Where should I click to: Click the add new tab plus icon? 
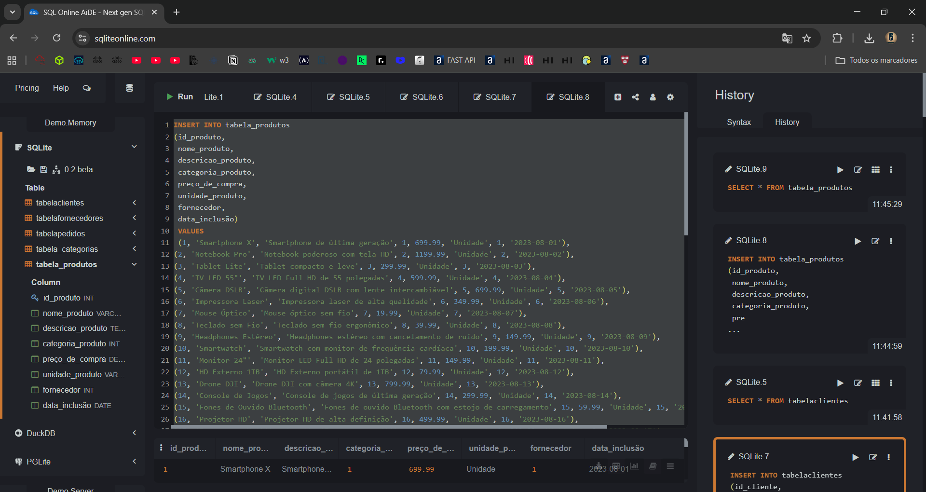pyautogui.click(x=618, y=97)
